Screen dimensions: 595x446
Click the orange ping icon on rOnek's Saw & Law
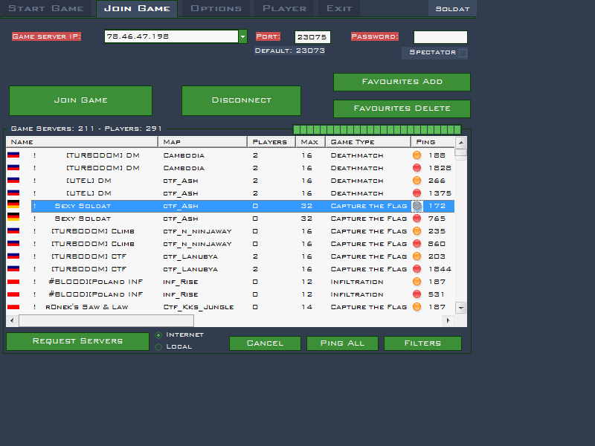pyautogui.click(x=416, y=307)
